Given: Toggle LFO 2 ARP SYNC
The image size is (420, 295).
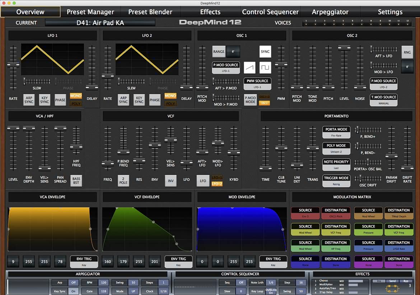Looking at the screenshot, I should [x=123, y=100].
